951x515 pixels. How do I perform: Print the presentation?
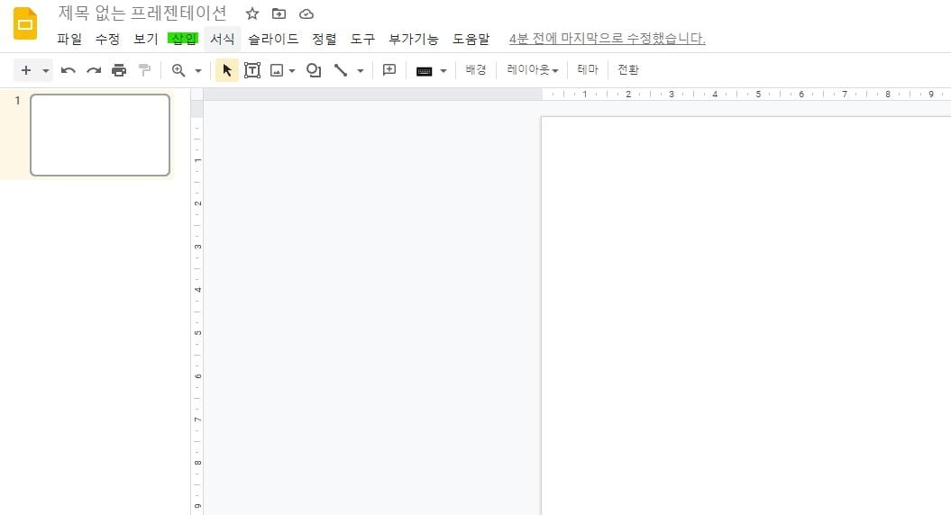click(x=119, y=70)
